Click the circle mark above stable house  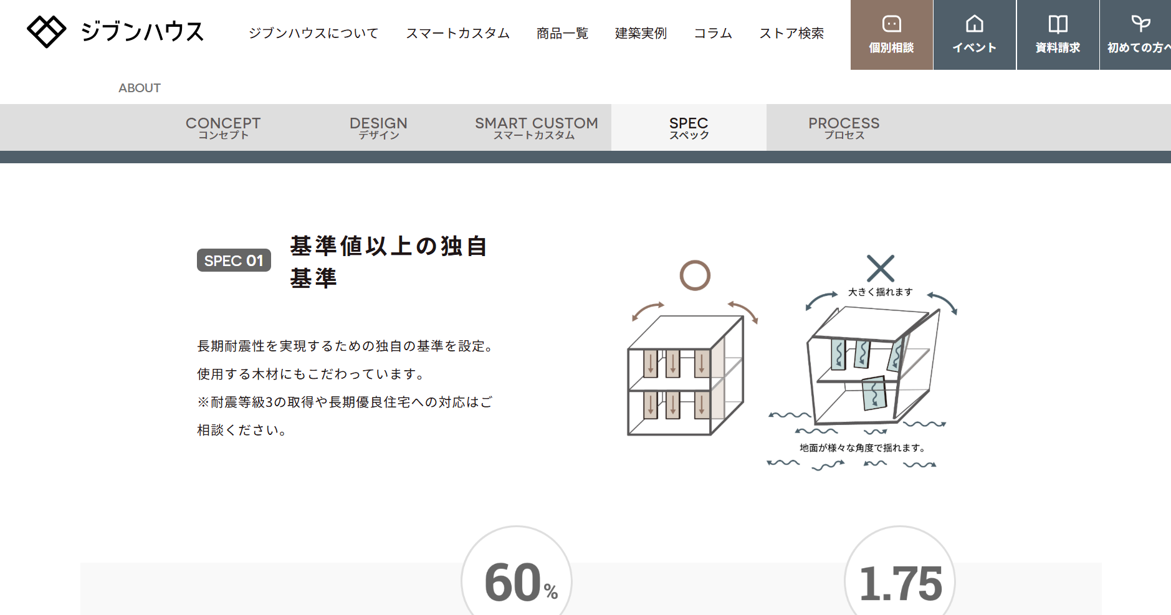tap(695, 275)
